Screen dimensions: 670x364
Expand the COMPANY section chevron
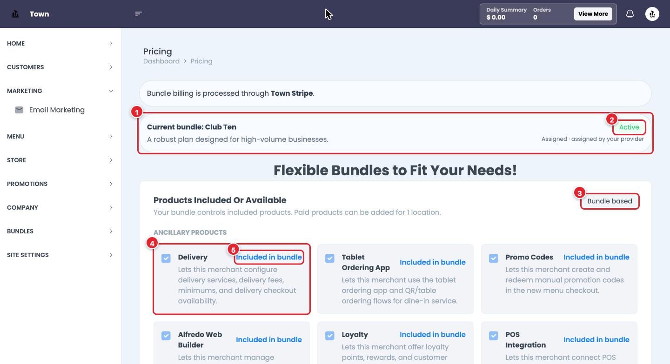pyautogui.click(x=111, y=207)
